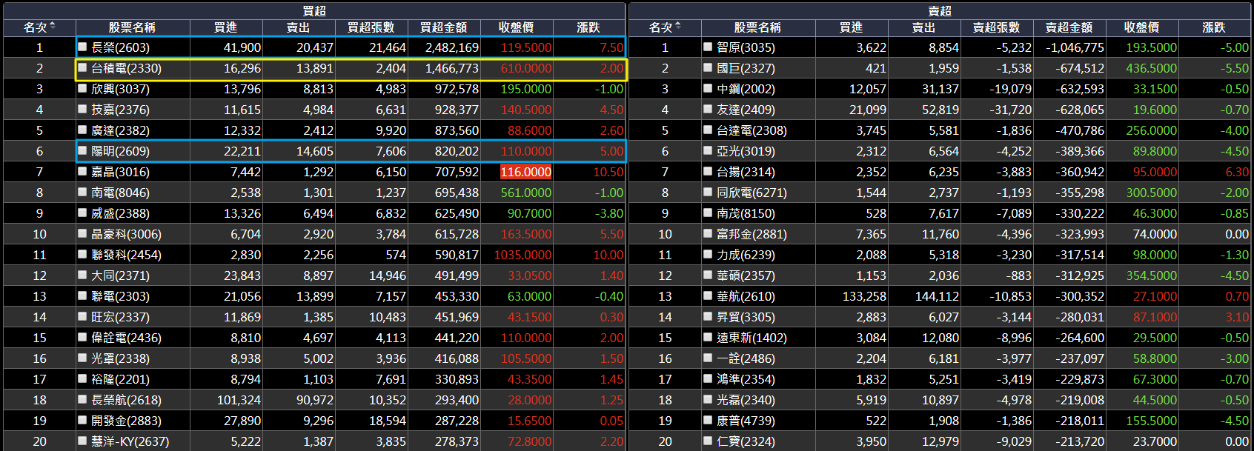Open stock 廣達(2382)
Image resolution: width=1254 pixels, height=451 pixels.
pyautogui.click(x=120, y=130)
